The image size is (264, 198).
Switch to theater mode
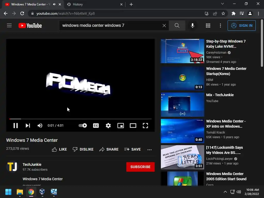click(x=133, y=126)
